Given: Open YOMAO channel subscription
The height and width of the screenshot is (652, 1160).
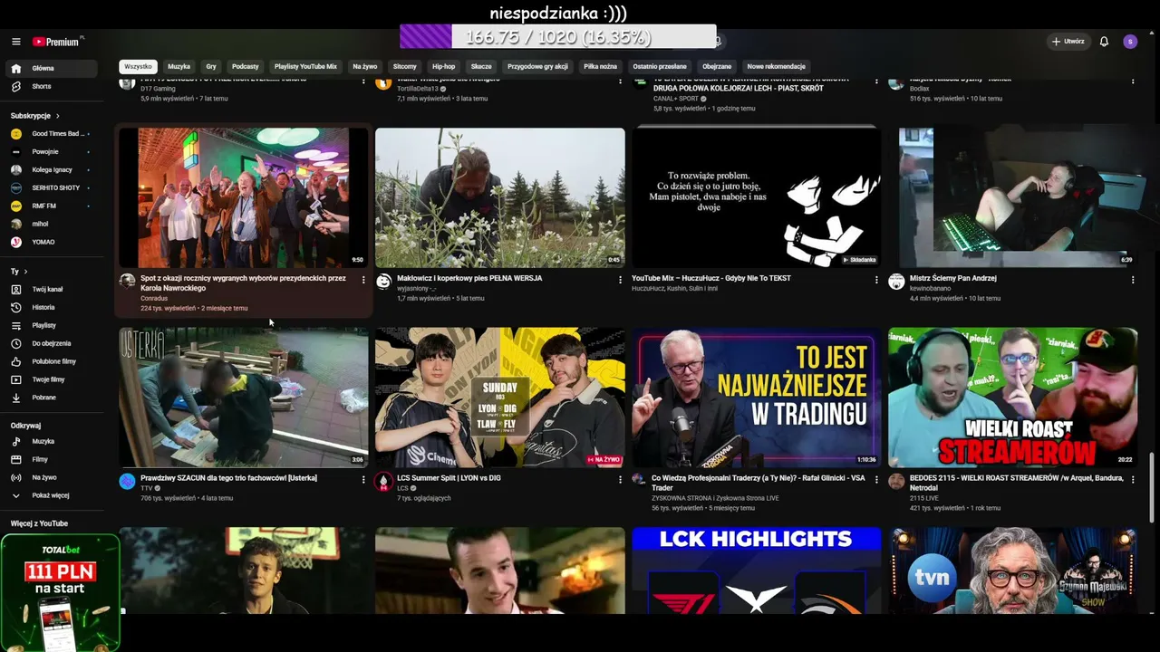Looking at the screenshot, I should [50, 243].
